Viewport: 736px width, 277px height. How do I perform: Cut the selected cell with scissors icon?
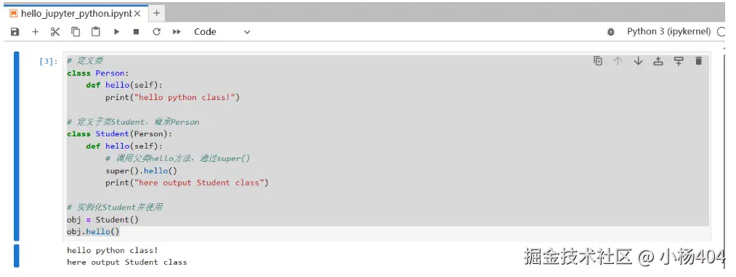pos(55,32)
